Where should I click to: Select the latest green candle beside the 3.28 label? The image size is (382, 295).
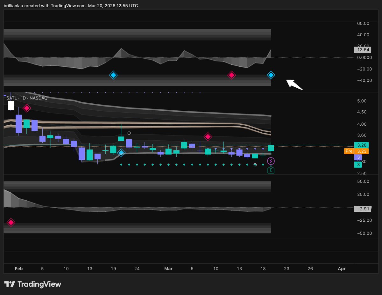pos(271,148)
